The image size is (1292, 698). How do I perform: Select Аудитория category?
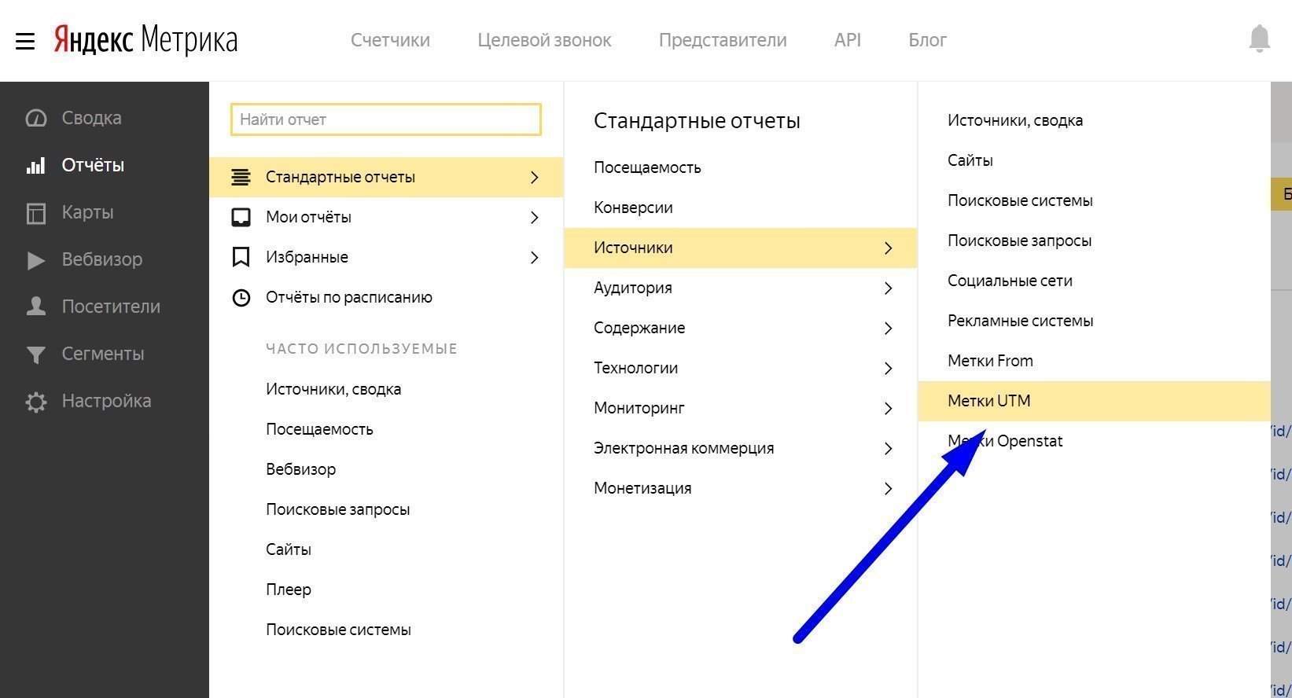(x=741, y=288)
